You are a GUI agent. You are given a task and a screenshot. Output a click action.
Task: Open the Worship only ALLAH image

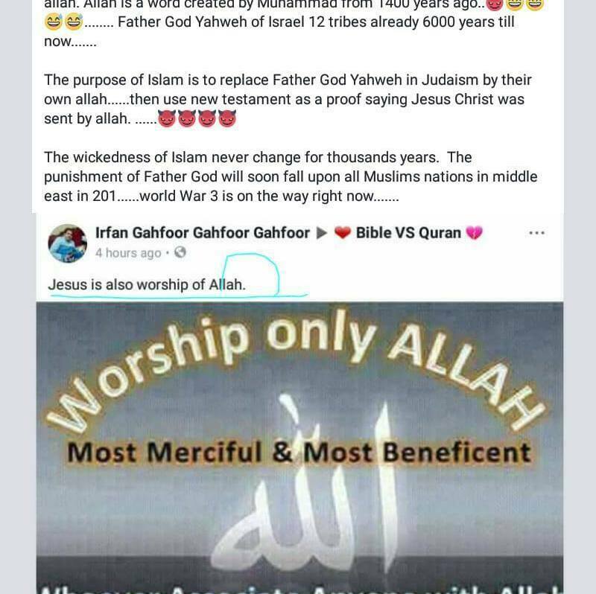coord(299,448)
